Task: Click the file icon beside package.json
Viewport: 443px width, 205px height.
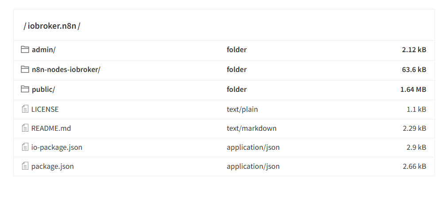Action: 25,166
